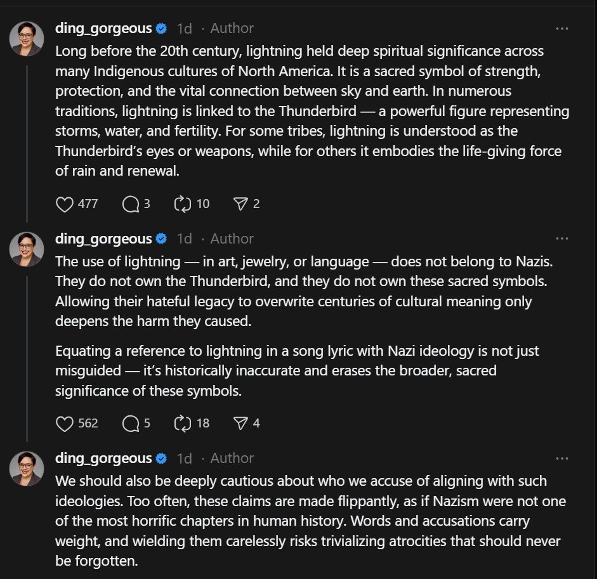
Task: Click the 1d timestamp on the first post
Action: (x=184, y=29)
